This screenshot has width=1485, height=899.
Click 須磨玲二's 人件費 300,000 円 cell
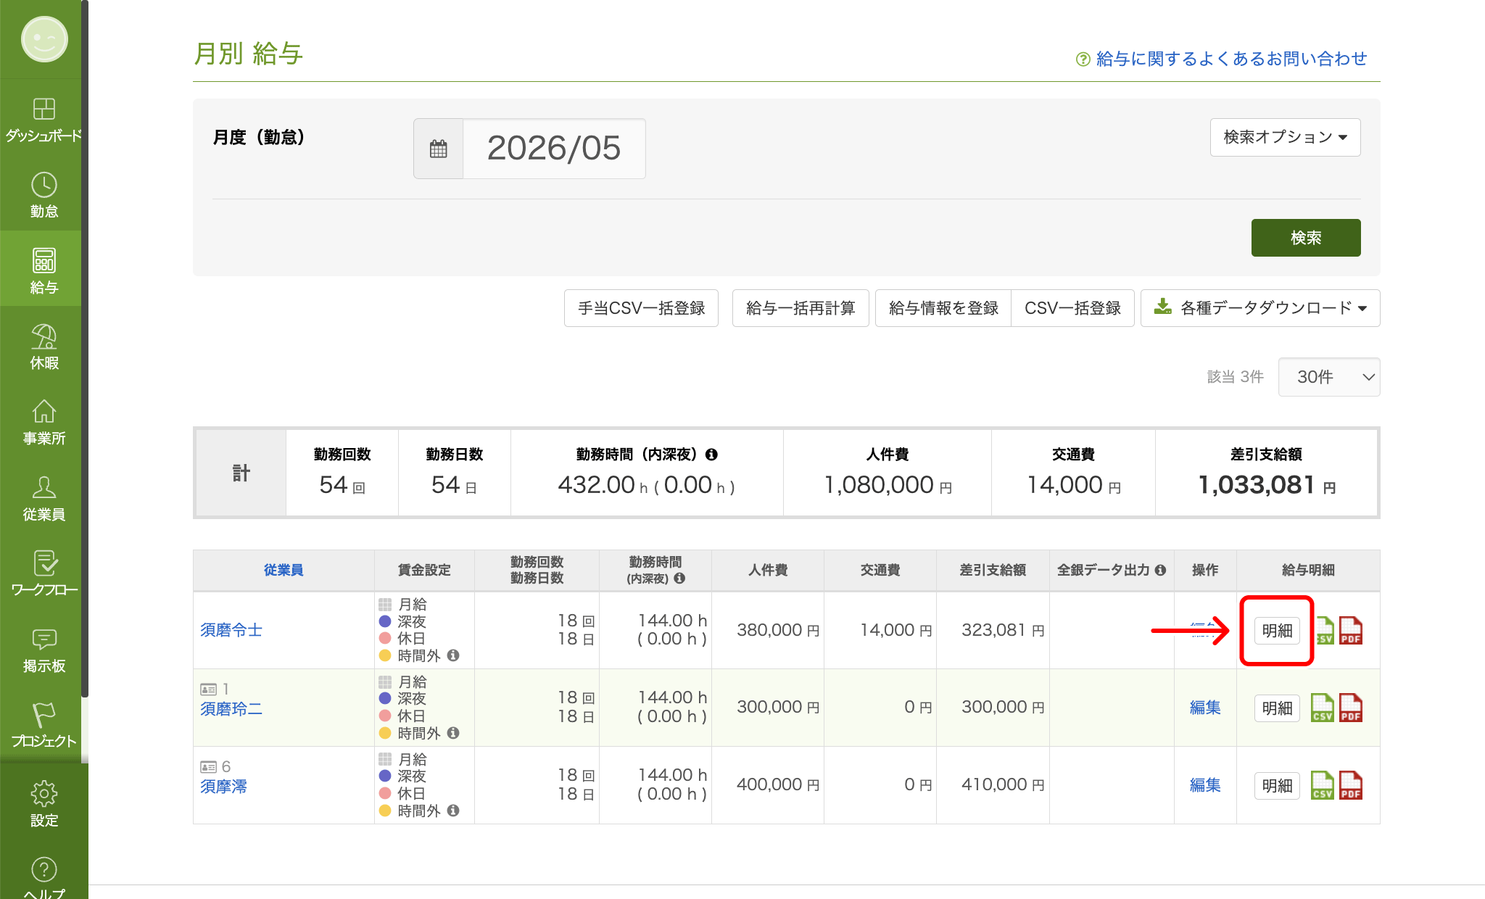point(768,708)
